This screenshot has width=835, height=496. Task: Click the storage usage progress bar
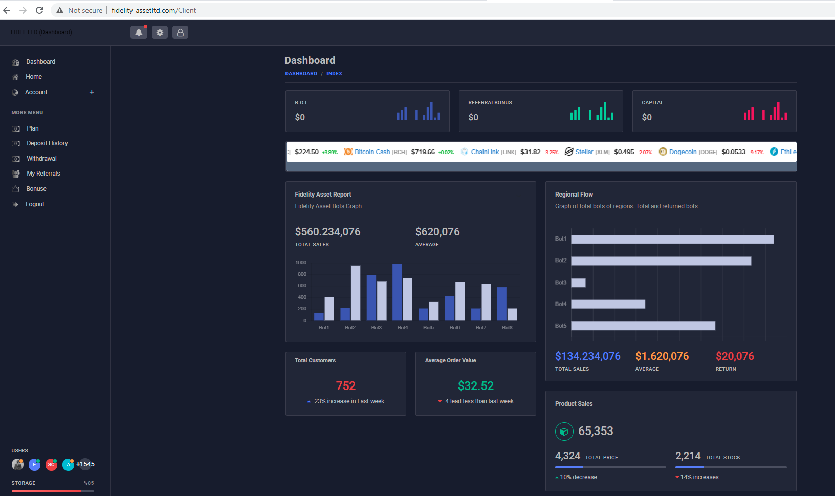[x=53, y=491]
